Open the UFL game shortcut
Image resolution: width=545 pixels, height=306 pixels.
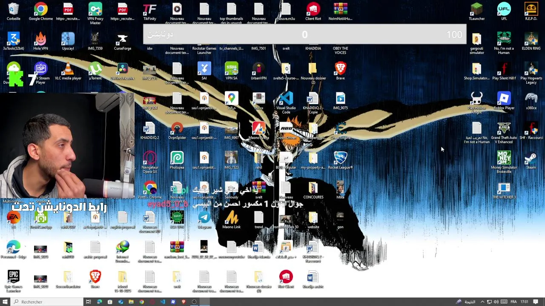tap(504, 11)
